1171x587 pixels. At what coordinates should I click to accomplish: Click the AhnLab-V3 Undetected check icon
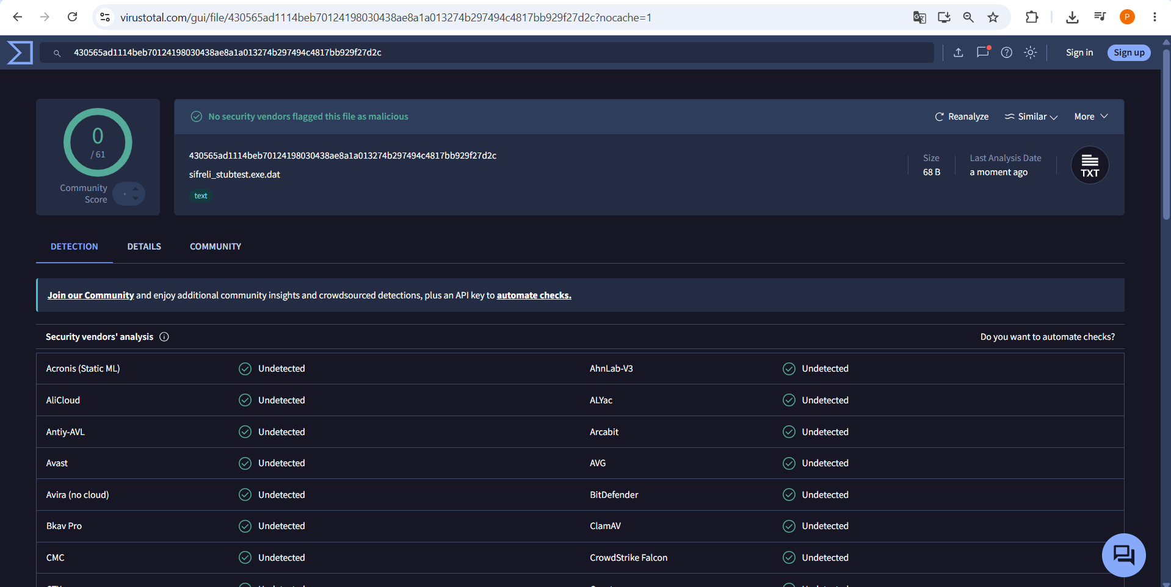coord(789,369)
